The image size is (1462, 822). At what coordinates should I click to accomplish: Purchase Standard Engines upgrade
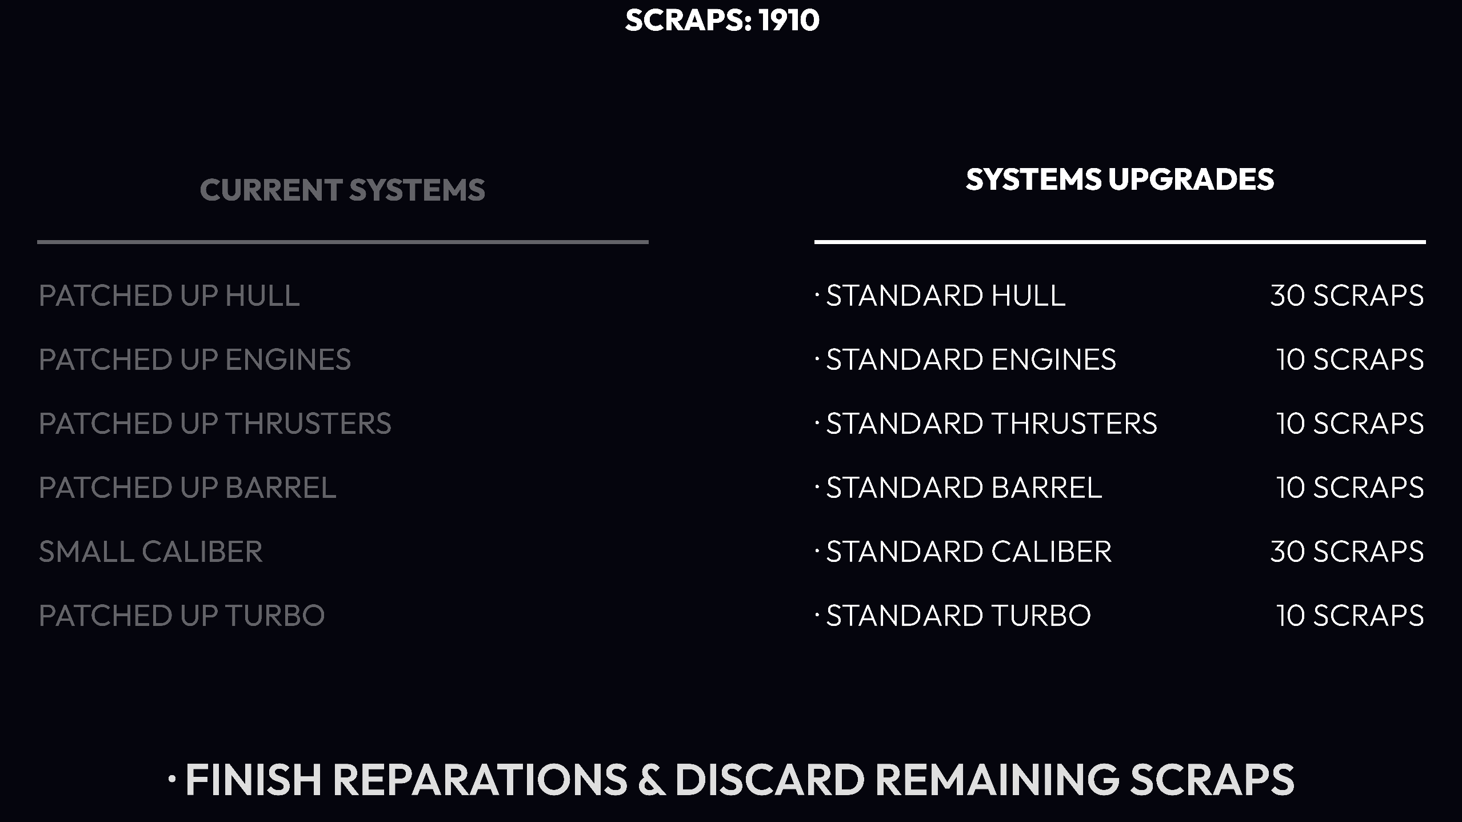970,360
